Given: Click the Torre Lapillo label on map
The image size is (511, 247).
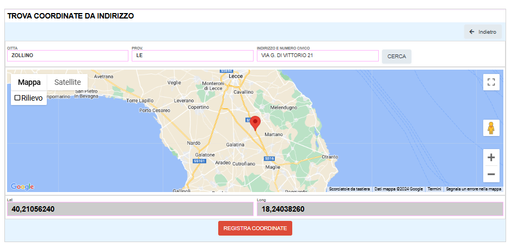Looking at the screenshot, I should point(140,101).
